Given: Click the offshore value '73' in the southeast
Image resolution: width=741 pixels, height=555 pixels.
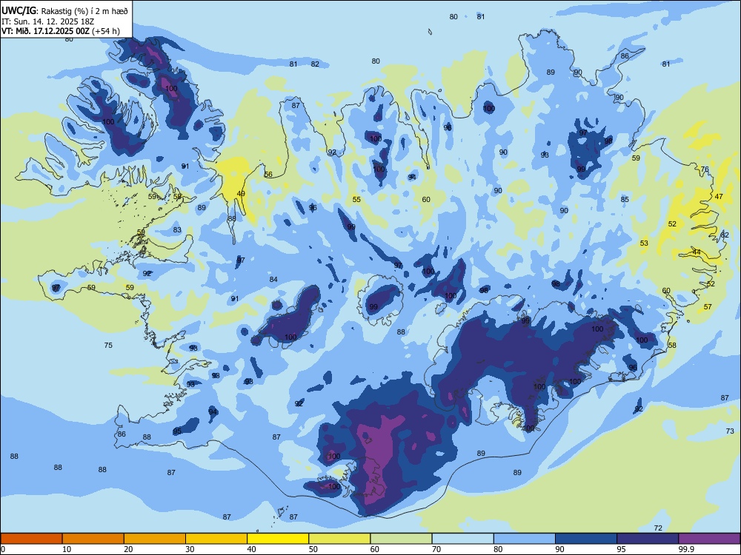Looking at the screenshot, I should coord(730,431).
